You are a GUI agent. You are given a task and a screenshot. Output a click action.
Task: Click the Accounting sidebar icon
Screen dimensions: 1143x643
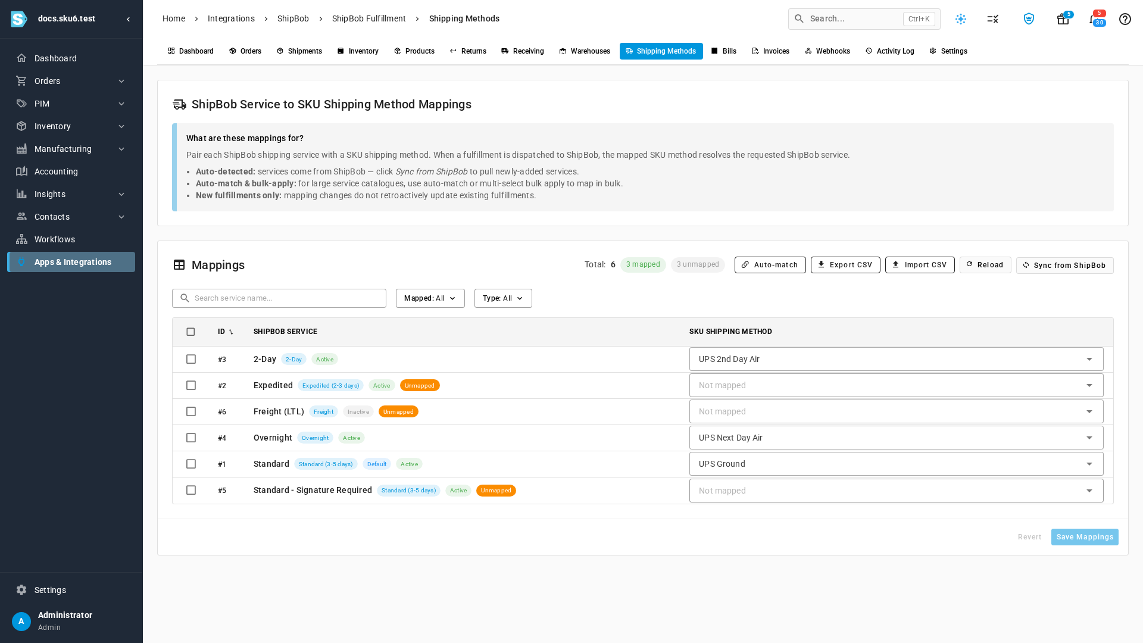[x=21, y=171]
